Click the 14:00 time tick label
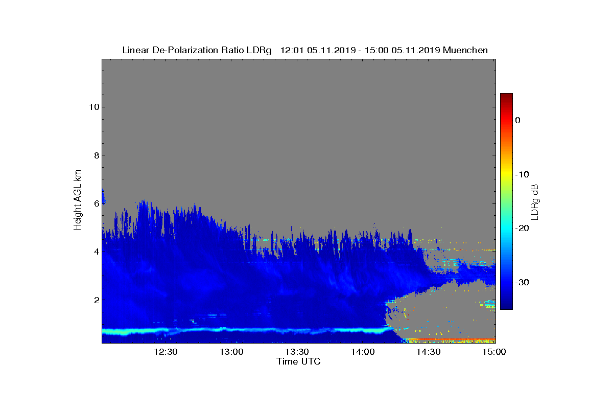This screenshot has width=613, height=409. [363, 352]
